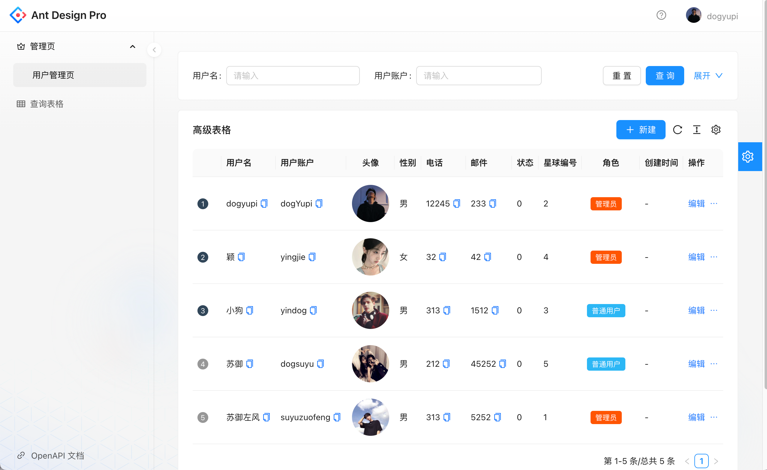Viewport: 767px width, 470px height.
Task: Open more actions for 小狗 row
Action: (714, 310)
